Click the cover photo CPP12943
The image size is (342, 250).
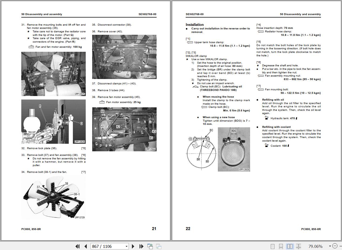[x=124, y=57]
